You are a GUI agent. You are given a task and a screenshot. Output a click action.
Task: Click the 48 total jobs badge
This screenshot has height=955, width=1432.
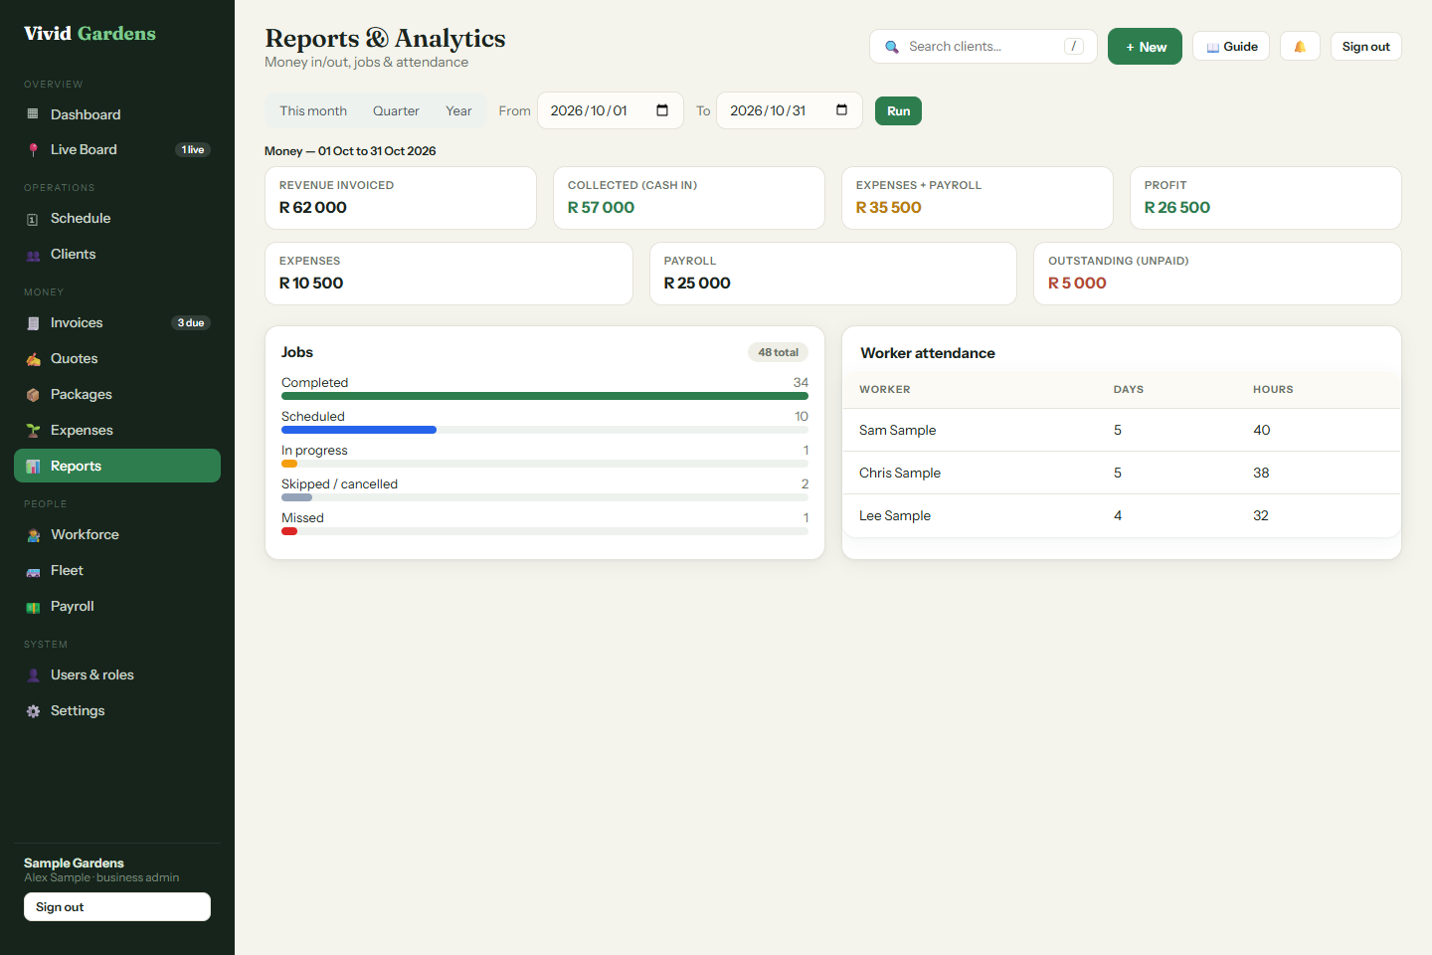coord(778,352)
